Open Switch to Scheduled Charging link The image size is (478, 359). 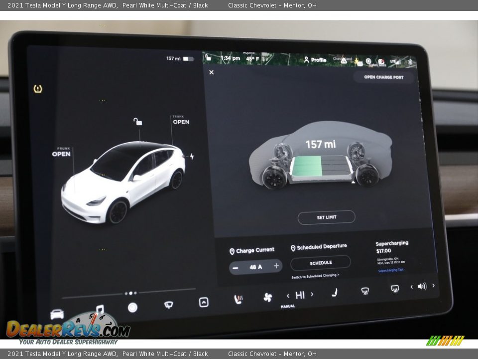315,276
